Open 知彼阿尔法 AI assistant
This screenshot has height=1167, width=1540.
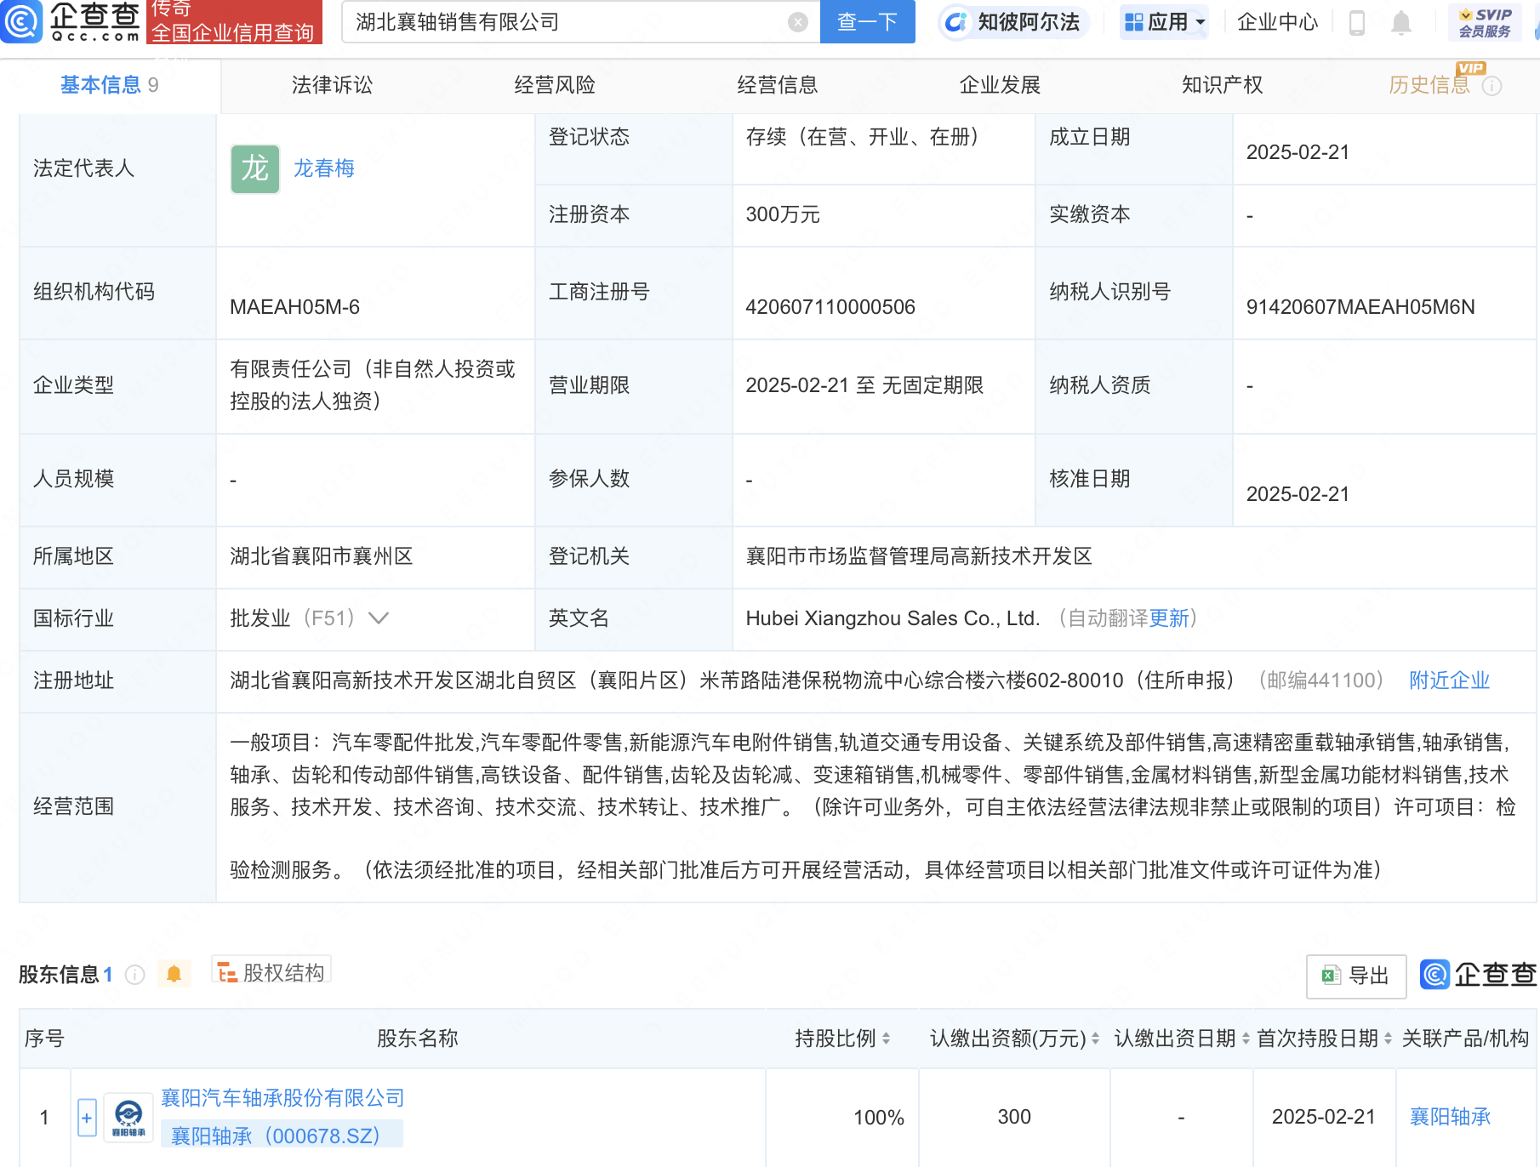[1012, 21]
